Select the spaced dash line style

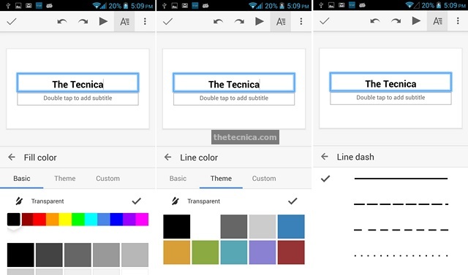click(401, 230)
